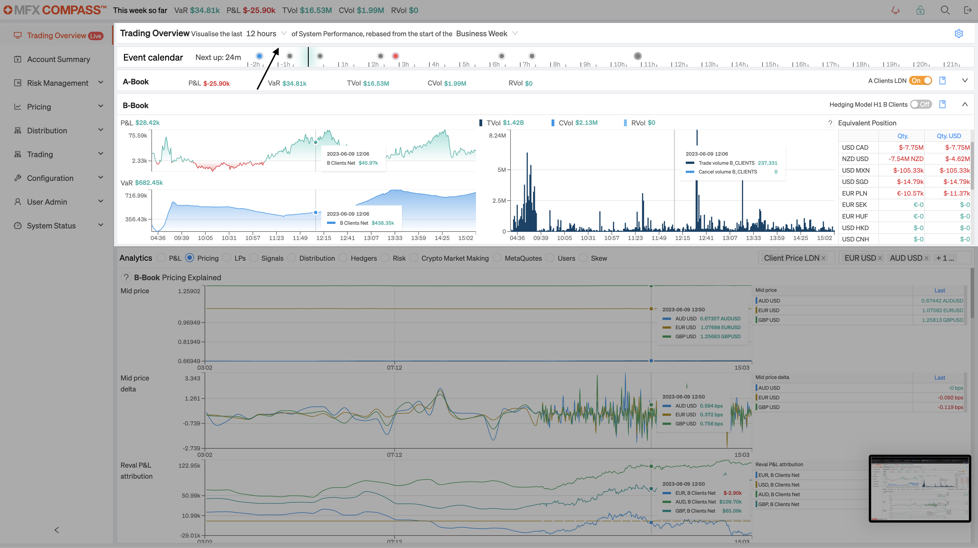Screen dimensions: 978x548
Task: Collapse the sidebar with left arrow
Action: point(57,530)
